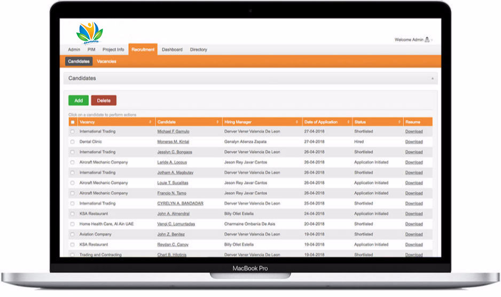Open candidate Michael F. Gamulo link
The width and height of the screenshot is (501, 297).
[x=173, y=131]
